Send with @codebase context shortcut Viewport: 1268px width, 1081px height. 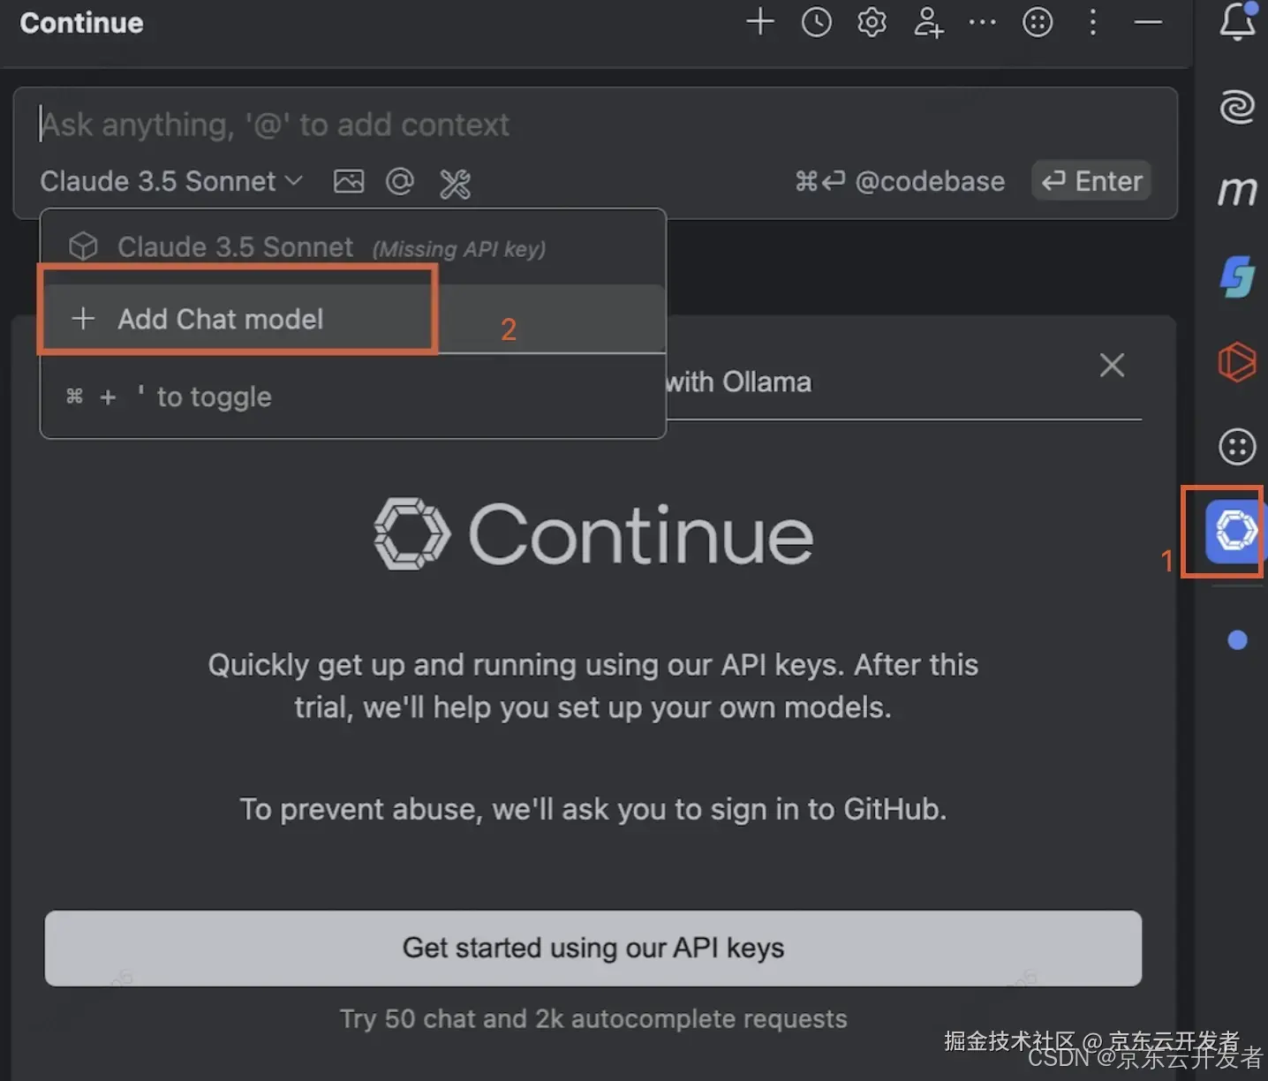coord(899,181)
